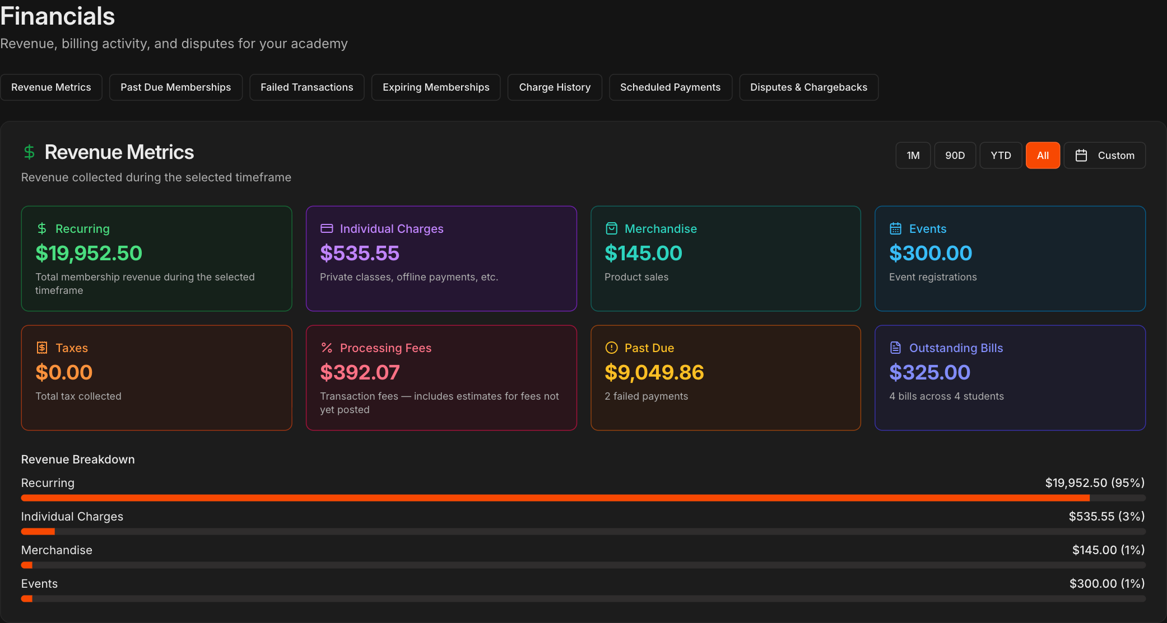Click the calendar icon in Custom button
The image size is (1167, 623).
point(1081,156)
